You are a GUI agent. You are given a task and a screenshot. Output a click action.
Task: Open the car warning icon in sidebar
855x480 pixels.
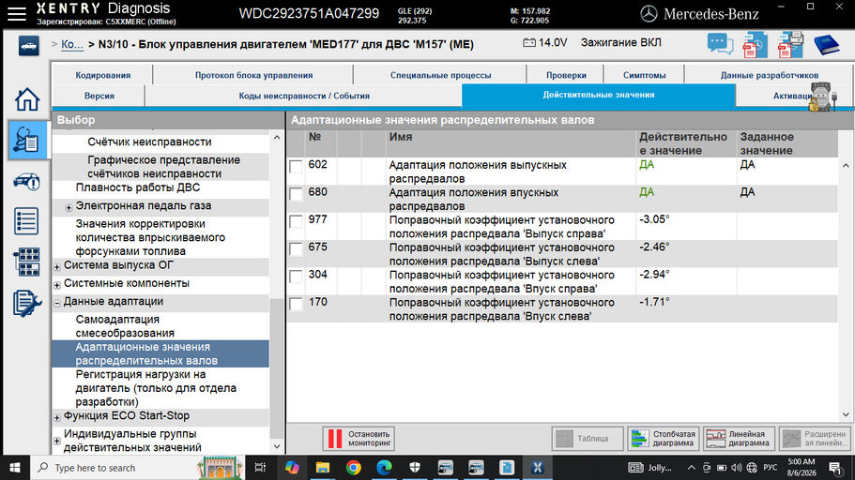click(x=26, y=181)
